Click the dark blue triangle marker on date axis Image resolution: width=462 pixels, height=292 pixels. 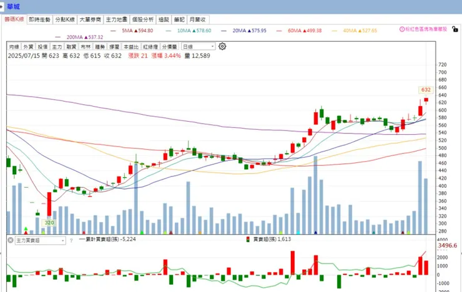tap(315, 233)
